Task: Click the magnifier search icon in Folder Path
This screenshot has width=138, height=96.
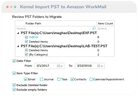Action: 94,28
